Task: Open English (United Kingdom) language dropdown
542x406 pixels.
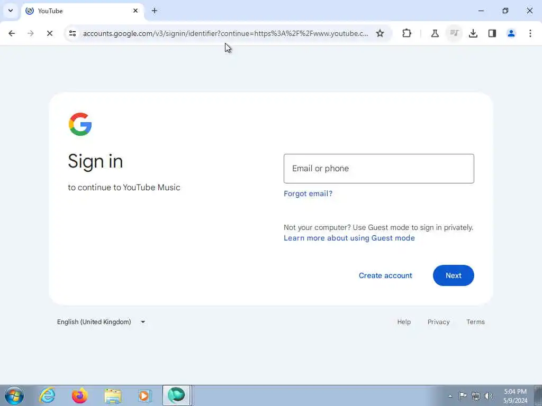Action: [x=101, y=322]
